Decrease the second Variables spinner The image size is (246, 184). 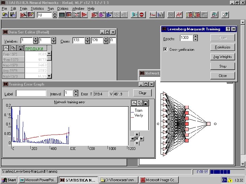coord(54,42)
